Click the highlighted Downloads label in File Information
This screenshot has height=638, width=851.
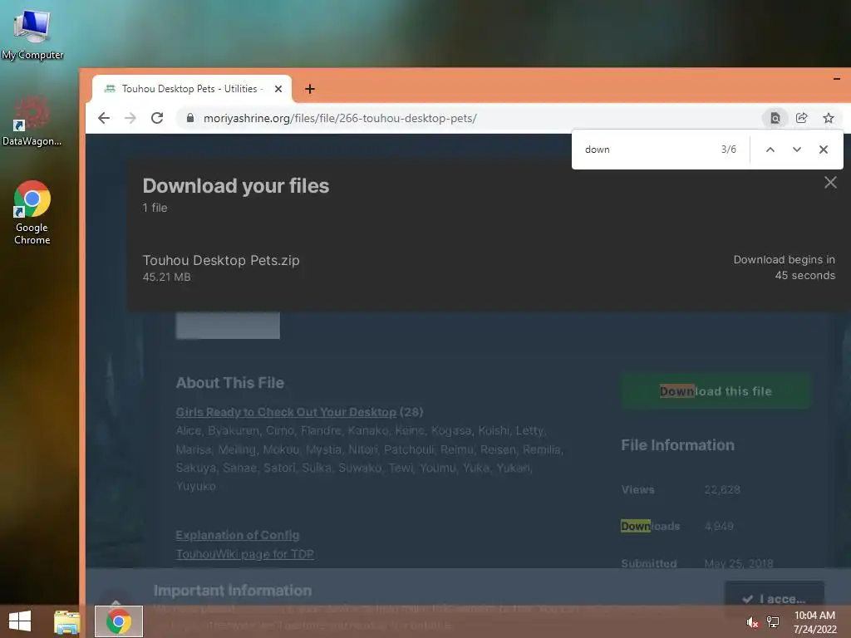coord(650,526)
